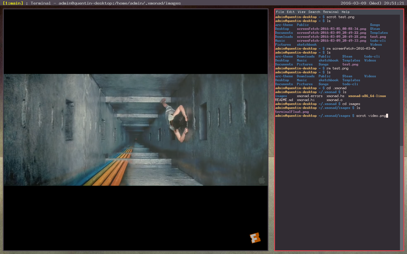Select the [1:main] workspace indicator
Viewport: 407px width, 254px height.
coord(13,3)
